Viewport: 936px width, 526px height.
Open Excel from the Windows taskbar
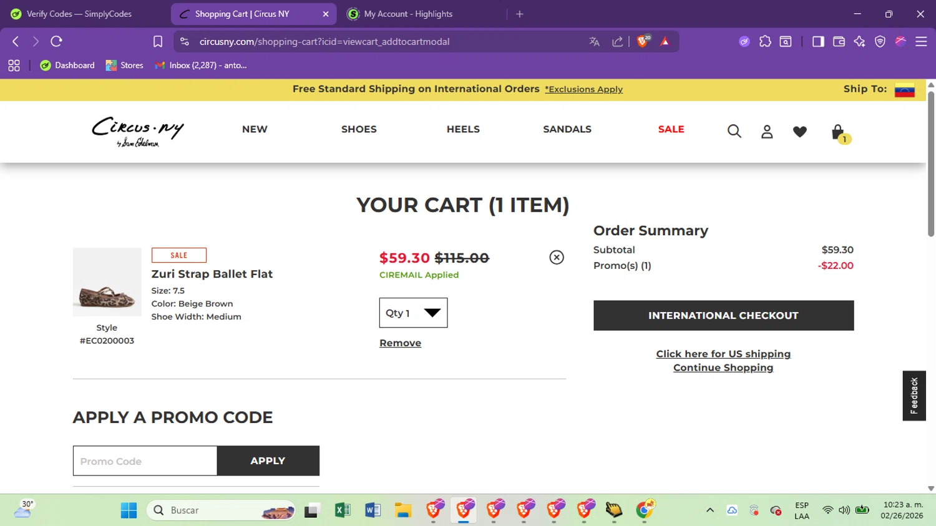click(x=343, y=510)
